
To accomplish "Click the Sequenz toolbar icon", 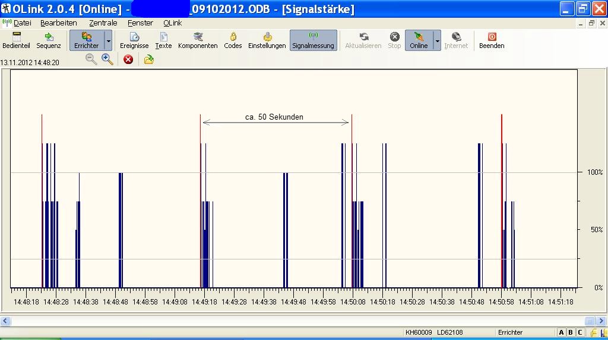I will (49, 40).
